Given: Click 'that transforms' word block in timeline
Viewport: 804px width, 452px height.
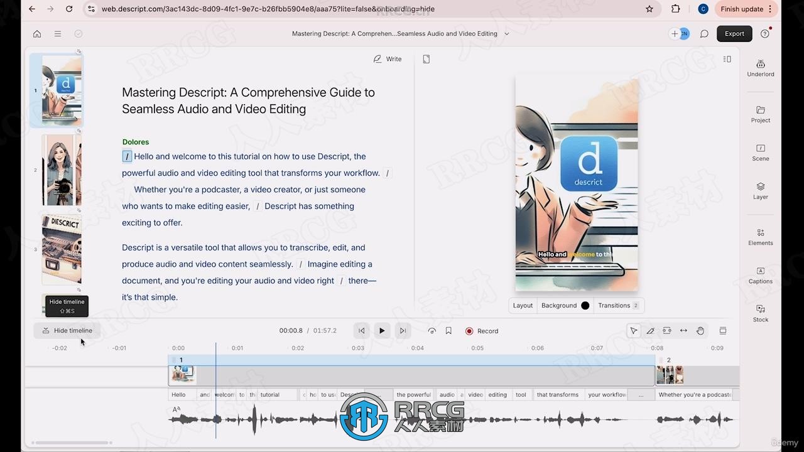Looking at the screenshot, I should click(558, 395).
